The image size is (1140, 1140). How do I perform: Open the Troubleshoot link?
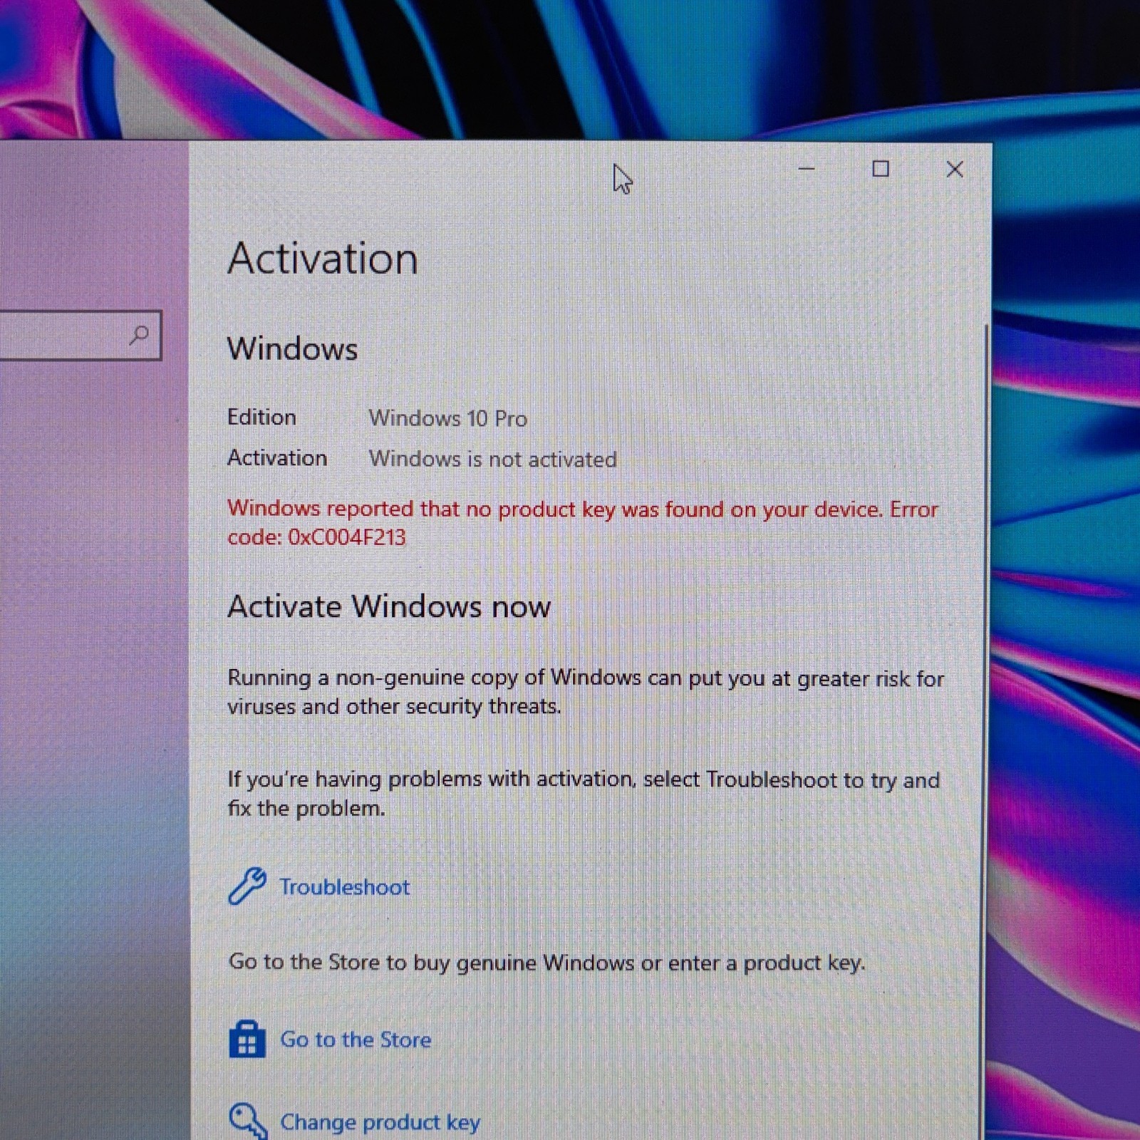pyautogui.click(x=344, y=887)
